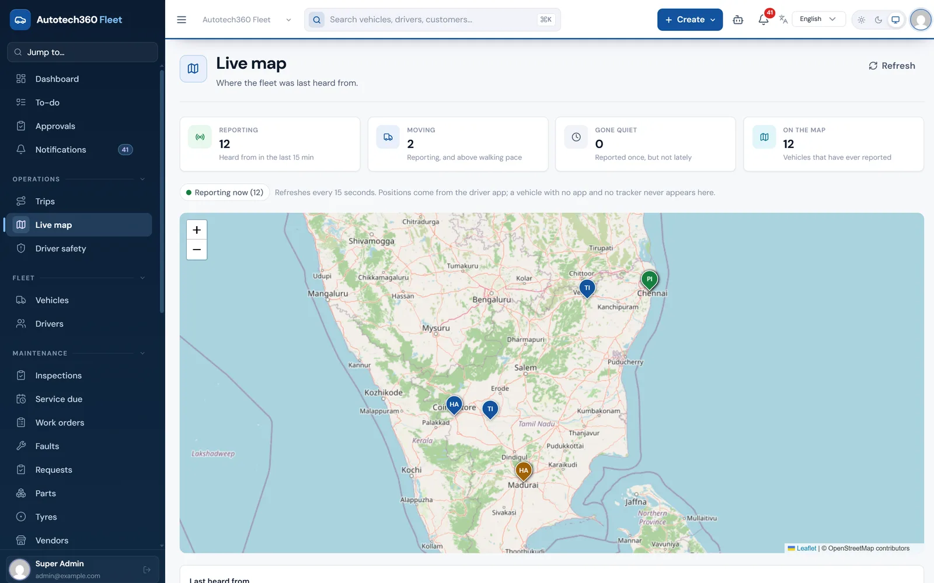This screenshot has width=934, height=583.
Task: Go to Trips page
Action: [x=78, y=201]
